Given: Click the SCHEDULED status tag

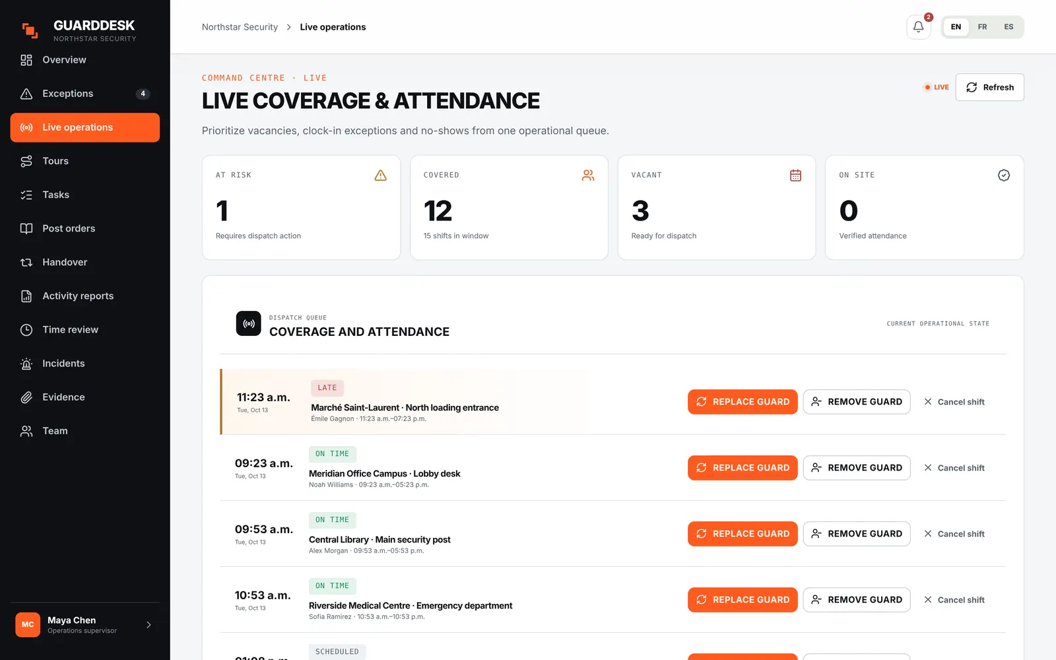Looking at the screenshot, I should click(x=337, y=652).
